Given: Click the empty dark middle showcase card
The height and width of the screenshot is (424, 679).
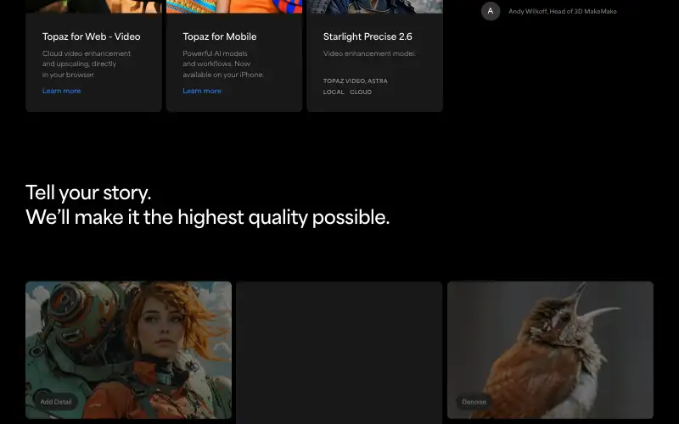Looking at the screenshot, I should pos(339,352).
